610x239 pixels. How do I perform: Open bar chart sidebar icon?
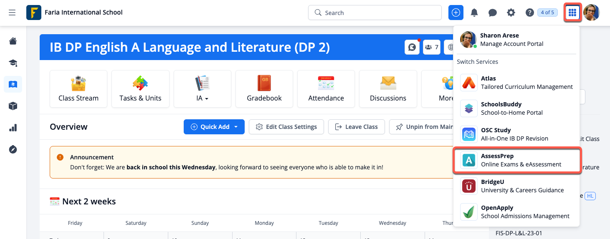13,128
